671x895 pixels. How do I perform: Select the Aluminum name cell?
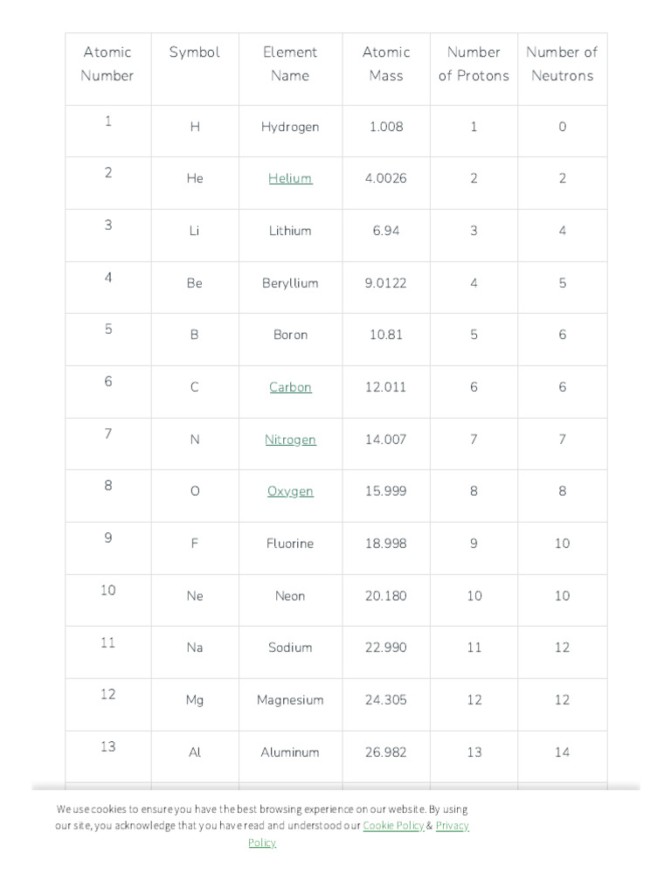[x=290, y=753]
